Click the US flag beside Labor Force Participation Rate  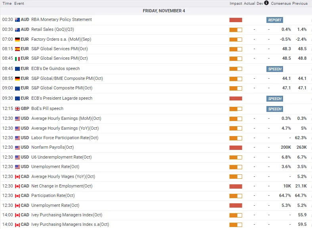click(17, 138)
